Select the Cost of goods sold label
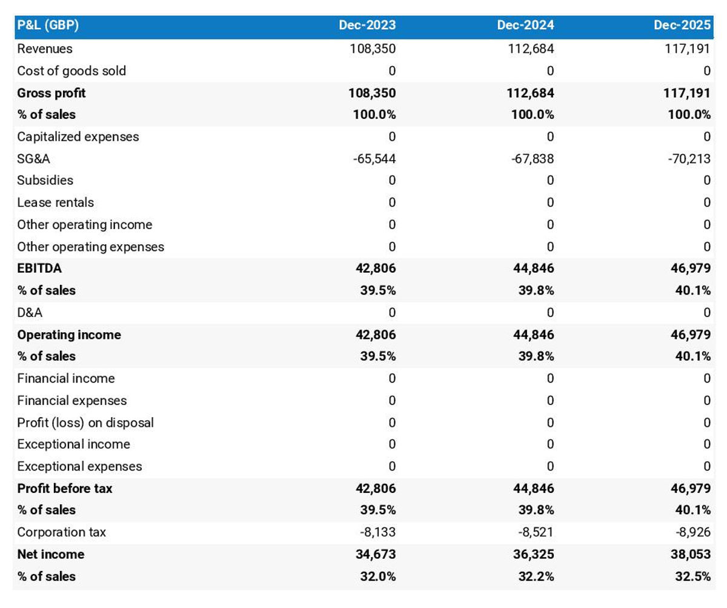The height and width of the screenshot is (608, 727). tap(71, 71)
